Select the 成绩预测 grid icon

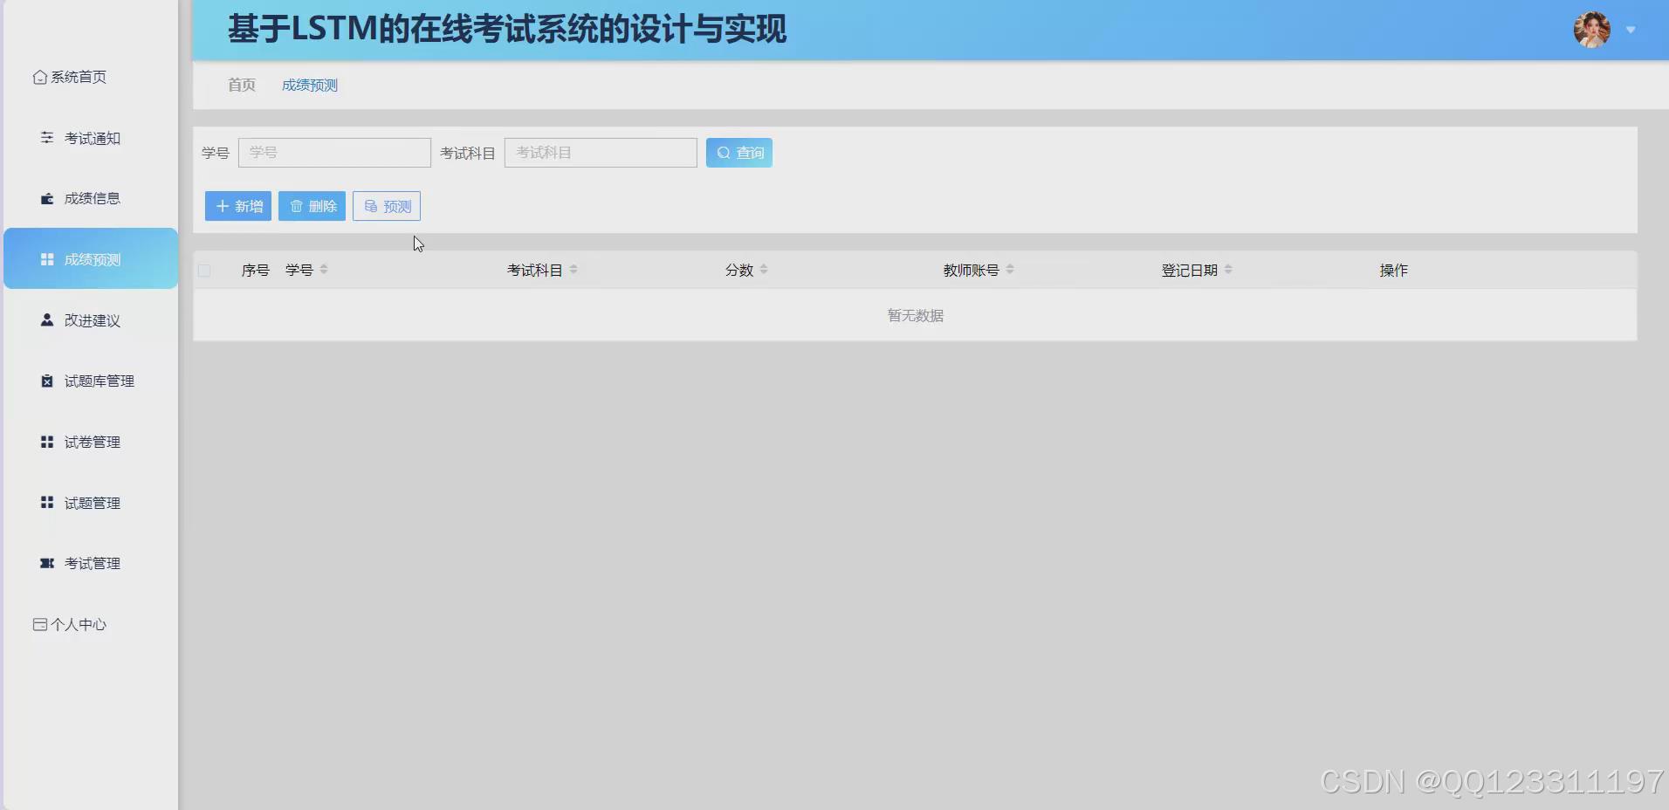pyautogui.click(x=46, y=258)
